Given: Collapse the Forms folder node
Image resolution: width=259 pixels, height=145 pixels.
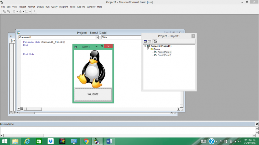Looking at the screenshot, I should tap(148, 49).
